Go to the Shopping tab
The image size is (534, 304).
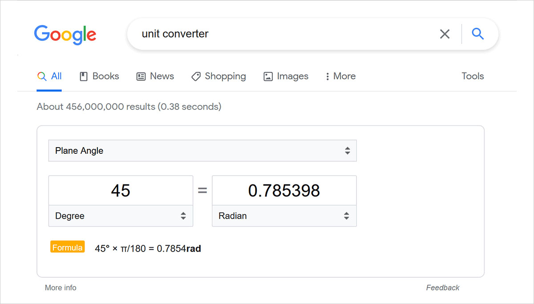(x=218, y=76)
